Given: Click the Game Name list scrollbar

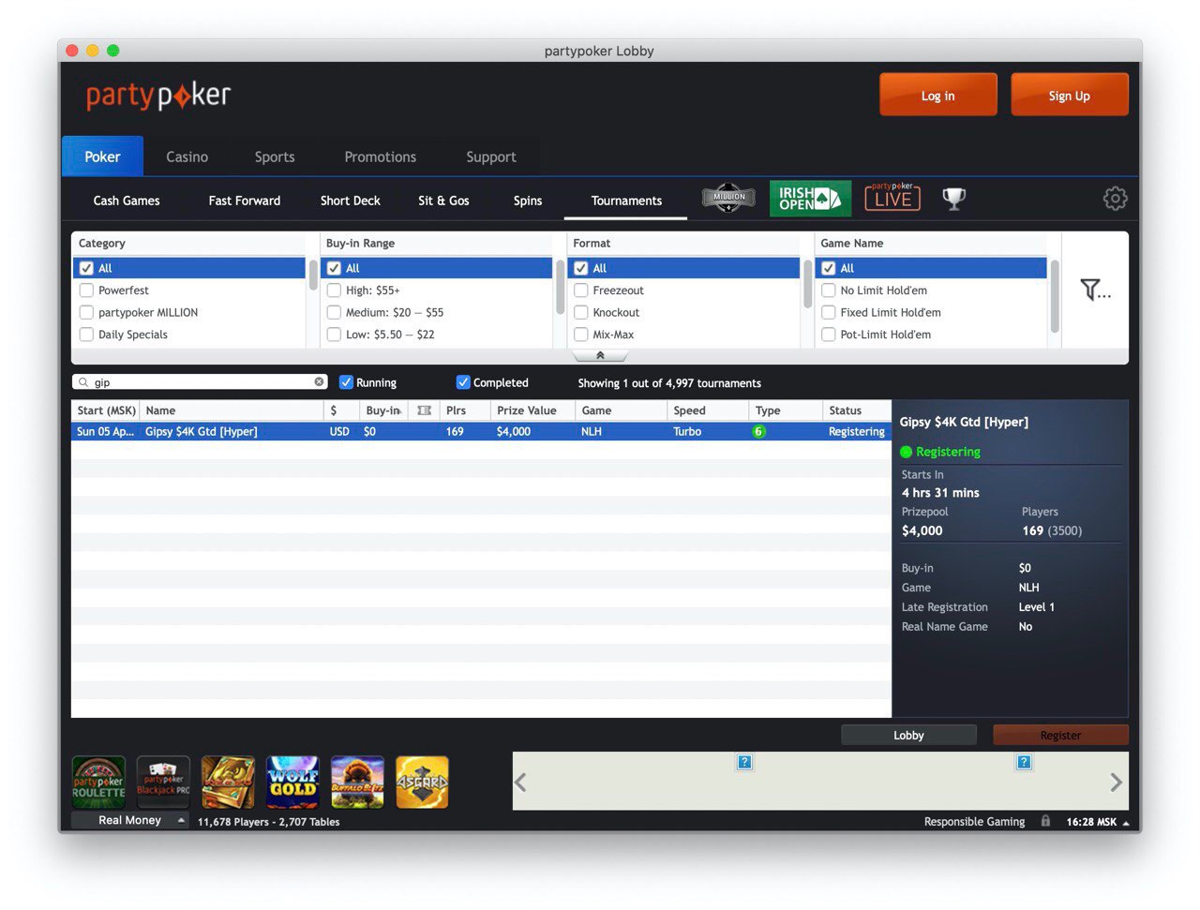Looking at the screenshot, I should click(1055, 296).
